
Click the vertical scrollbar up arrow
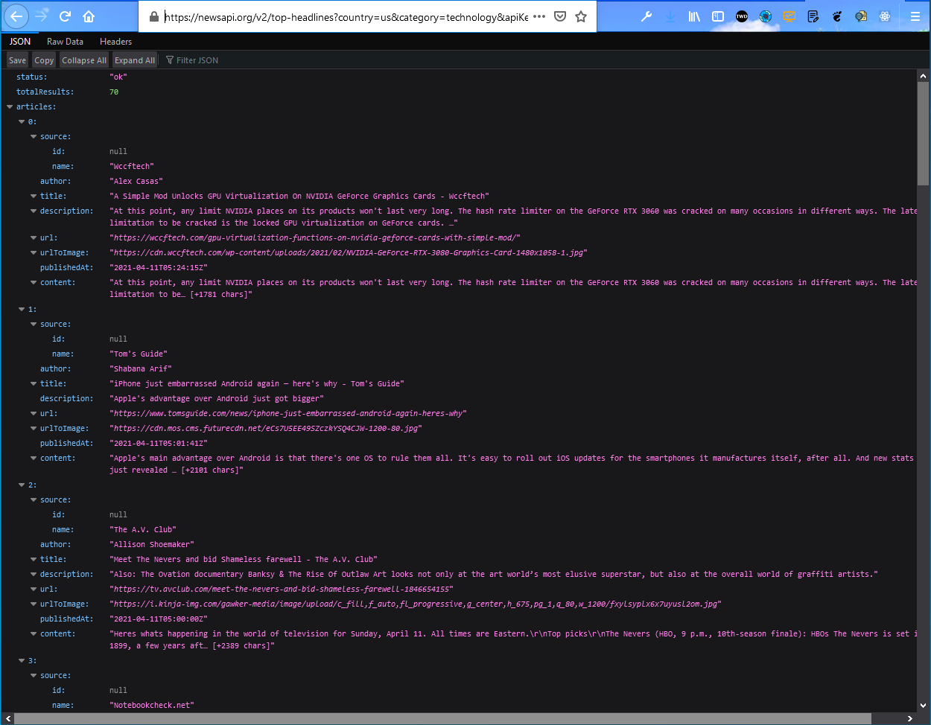924,76
